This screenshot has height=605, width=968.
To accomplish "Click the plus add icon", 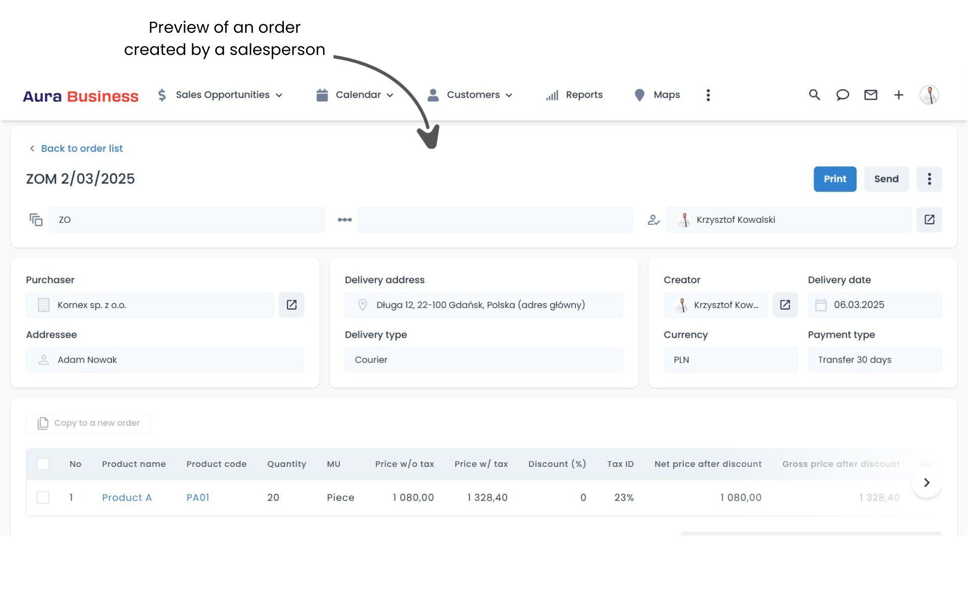I will pyautogui.click(x=898, y=95).
